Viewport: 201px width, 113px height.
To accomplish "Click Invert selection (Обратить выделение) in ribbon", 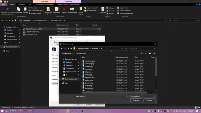I will point(125,13).
